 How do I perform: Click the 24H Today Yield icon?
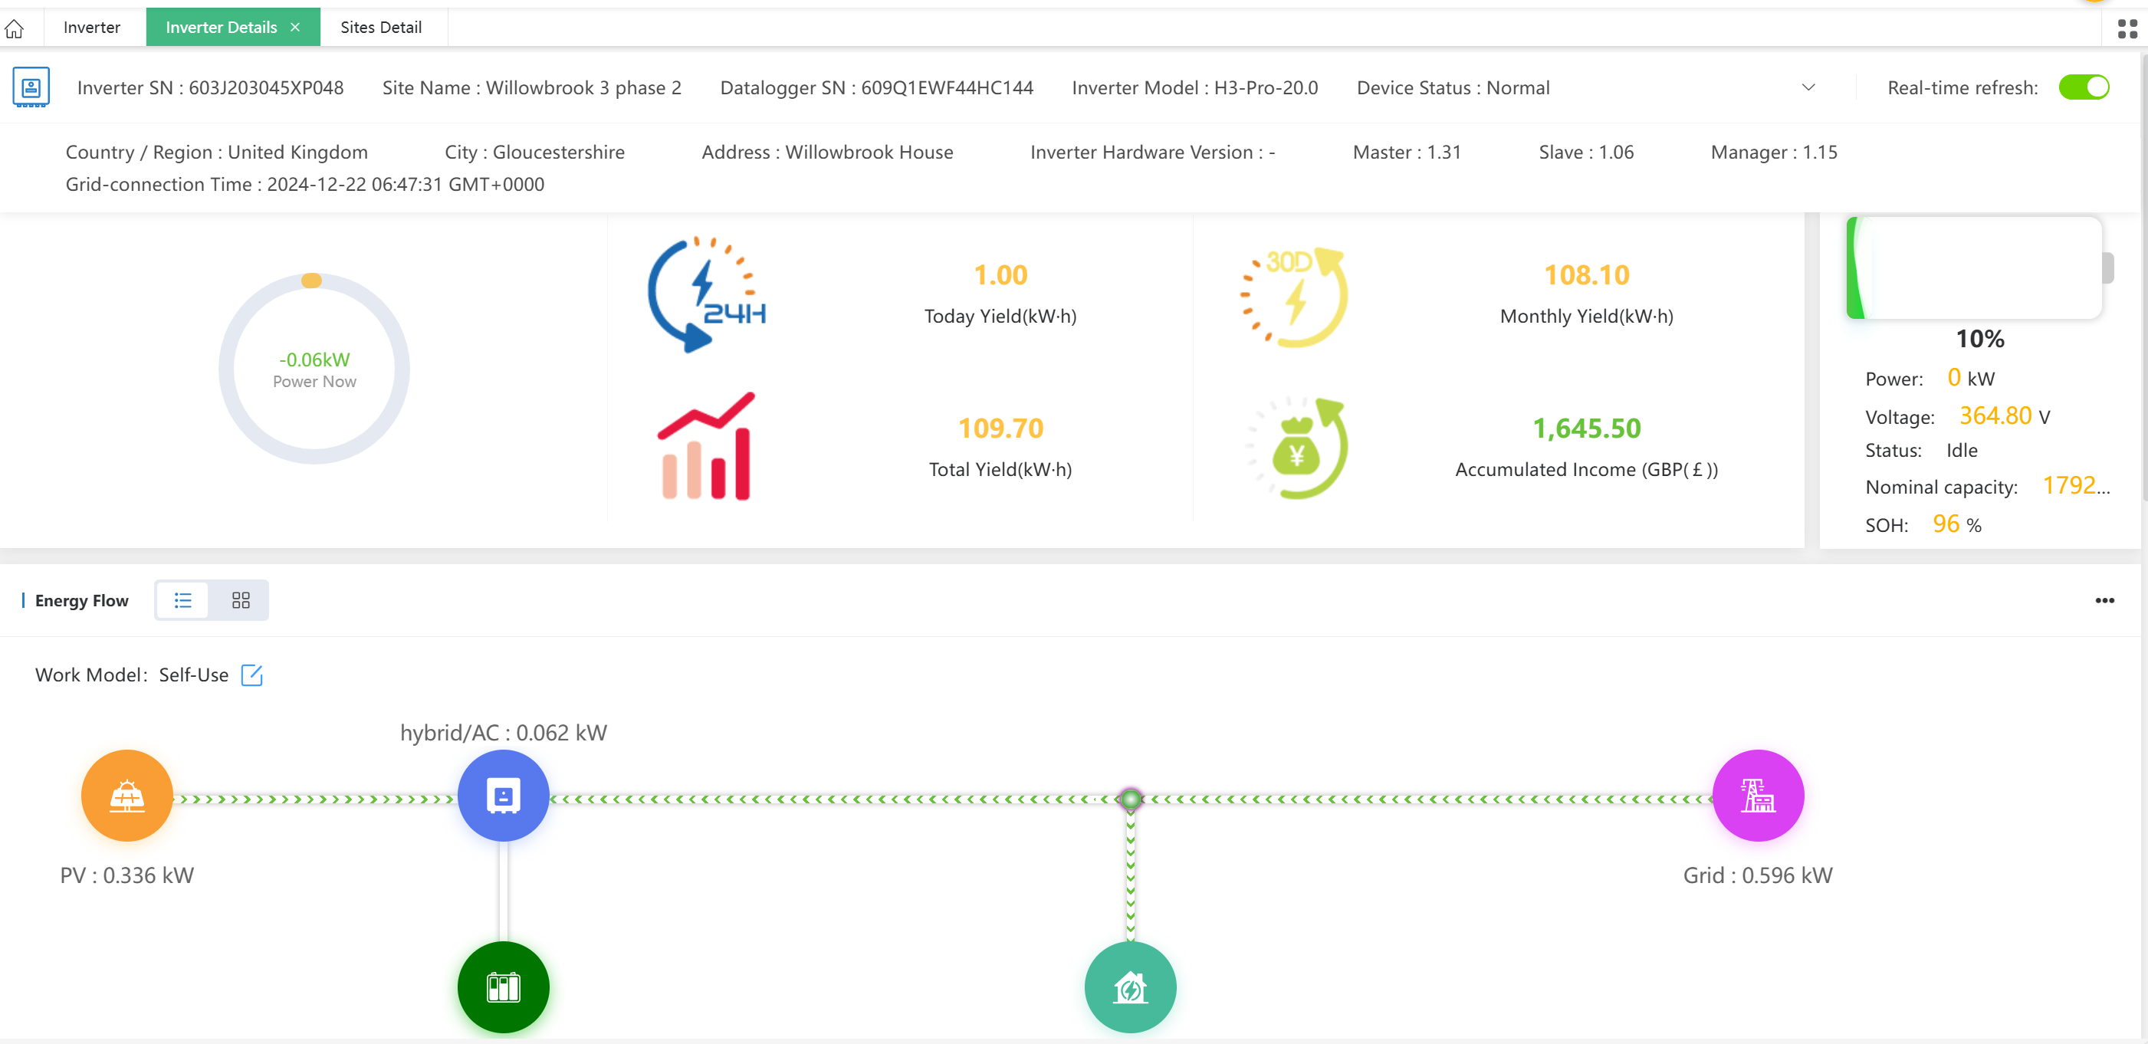(x=706, y=294)
